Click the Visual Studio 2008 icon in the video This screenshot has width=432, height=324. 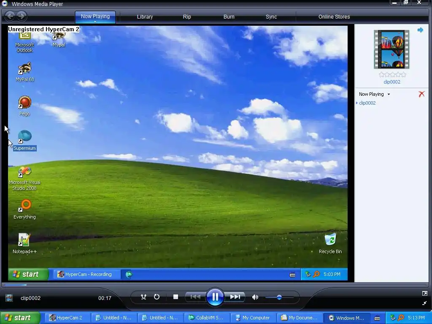point(24,178)
